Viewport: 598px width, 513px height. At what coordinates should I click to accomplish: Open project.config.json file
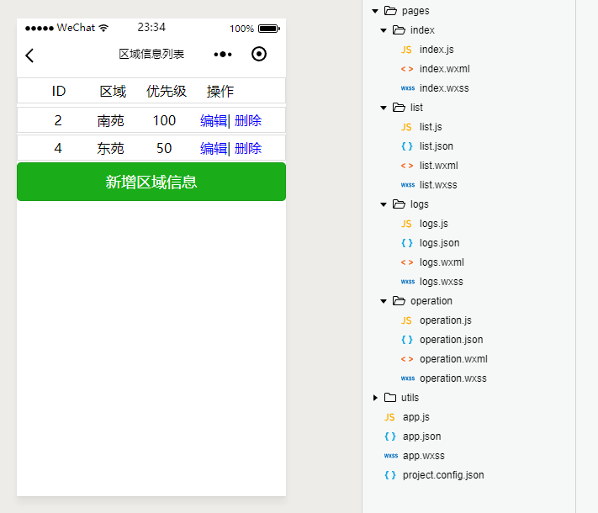coord(443,475)
